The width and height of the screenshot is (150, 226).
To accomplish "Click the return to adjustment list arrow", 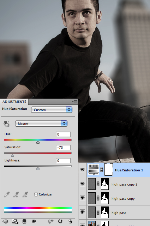I will pyautogui.click(x=5, y=221).
